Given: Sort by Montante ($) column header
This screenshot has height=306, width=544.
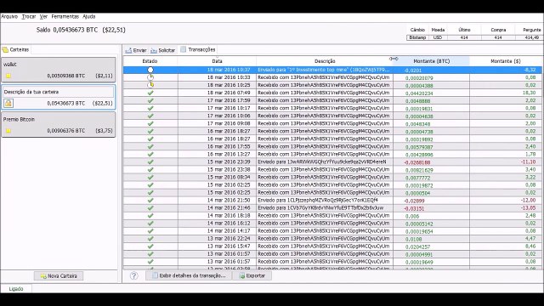Looking at the screenshot, I should tap(506, 61).
